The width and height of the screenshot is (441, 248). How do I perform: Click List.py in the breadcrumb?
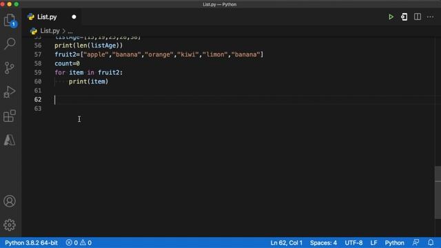50,30
